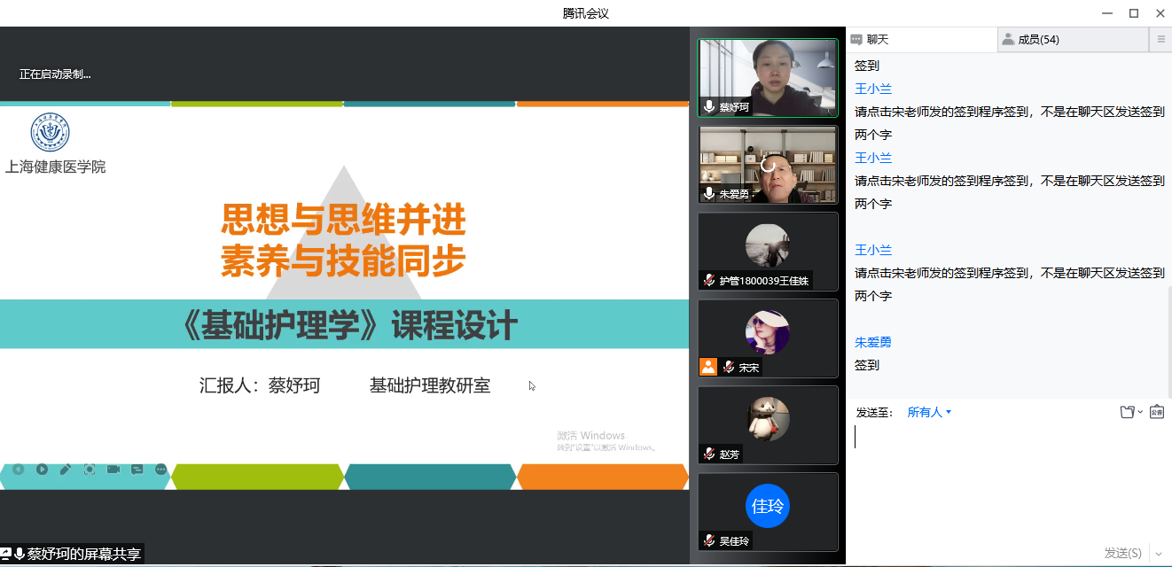Toggle subtitles icon in slideshow toolbar
1172x567 pixels.
tap(137, 470)
